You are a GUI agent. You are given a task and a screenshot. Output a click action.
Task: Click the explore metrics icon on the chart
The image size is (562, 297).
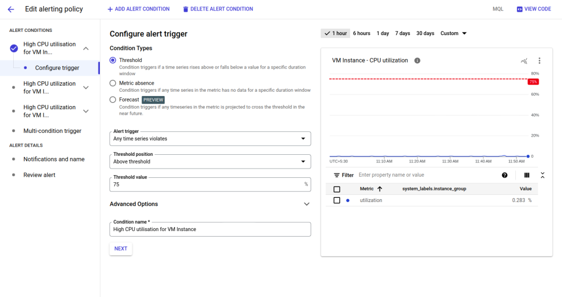(524, 61)
